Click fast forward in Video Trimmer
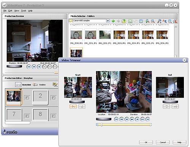This screenshot has height=147, width=190. pos(142,119)
